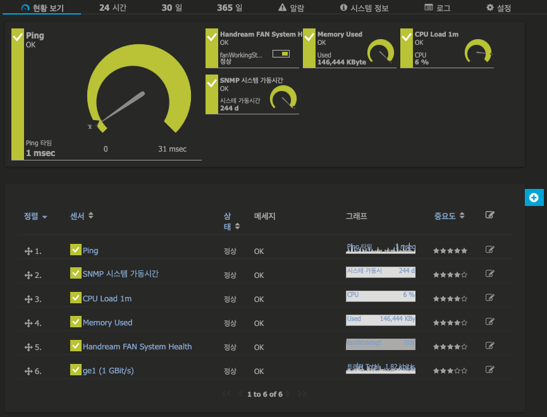547x417 pixels.
Task: Jump to the first page arrows
Action: click(x=226, y=394)
